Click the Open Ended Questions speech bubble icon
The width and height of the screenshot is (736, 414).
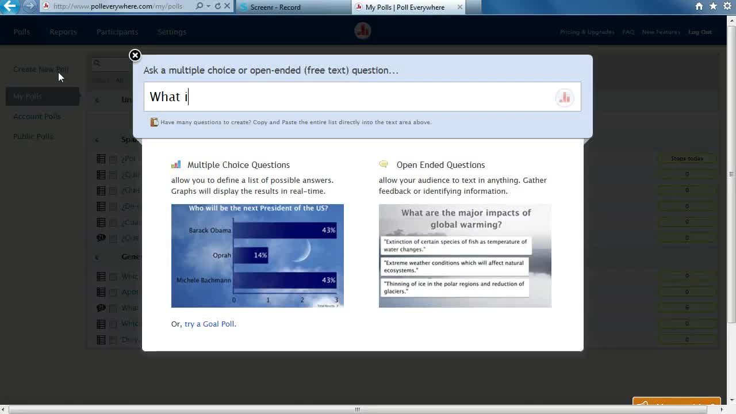pos(384,164)
